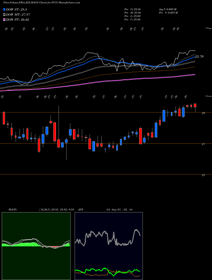Click the Pre H: 29.36 value

pos(132,13)
